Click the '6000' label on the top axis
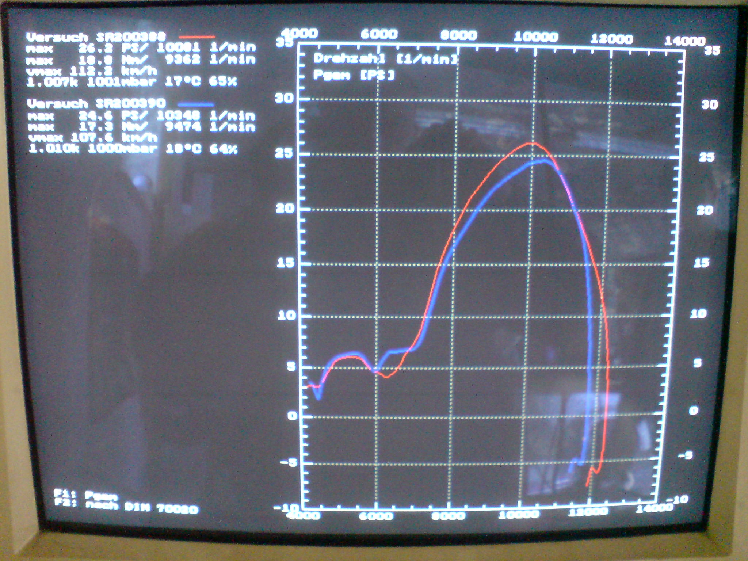The height and width of the screenshot is (561, 748). point(379,34)
